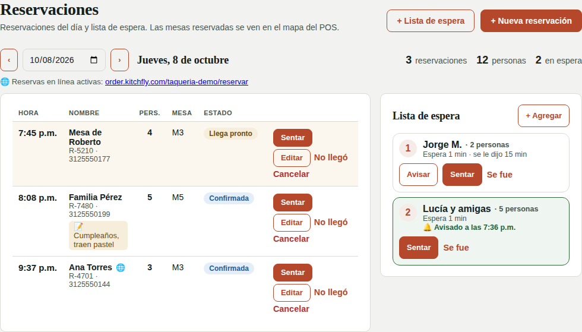
Task: Open the online reservation link
Action: click(177, 82)
